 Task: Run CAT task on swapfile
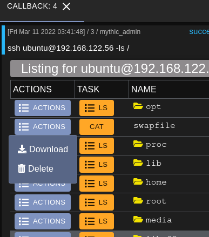(97, 127)
